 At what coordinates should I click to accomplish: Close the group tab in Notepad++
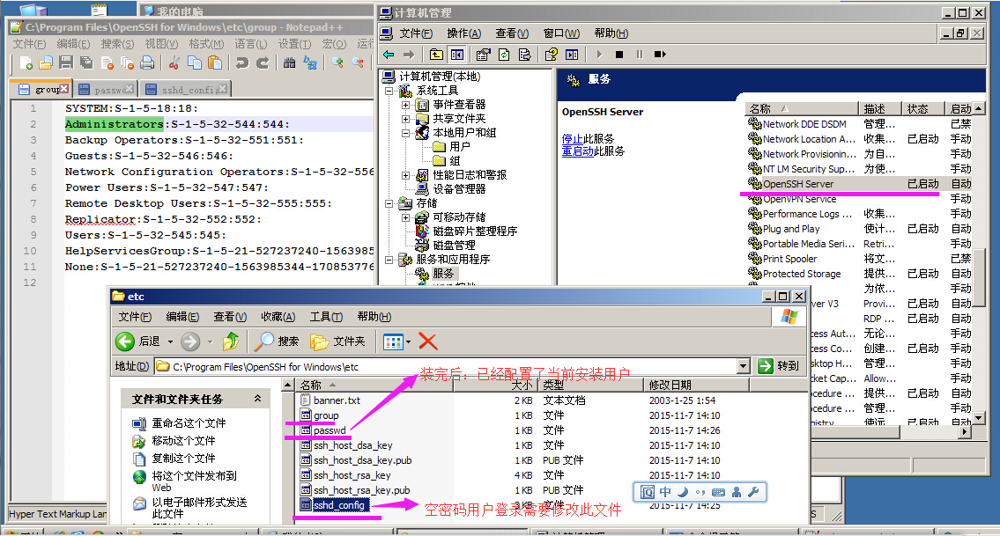[x=63, y=89]
